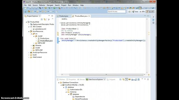Click the Debug bug icon in toolbar
Image resolution: width=179 pixels, height=100 pixels.
(x=50, y=8)
